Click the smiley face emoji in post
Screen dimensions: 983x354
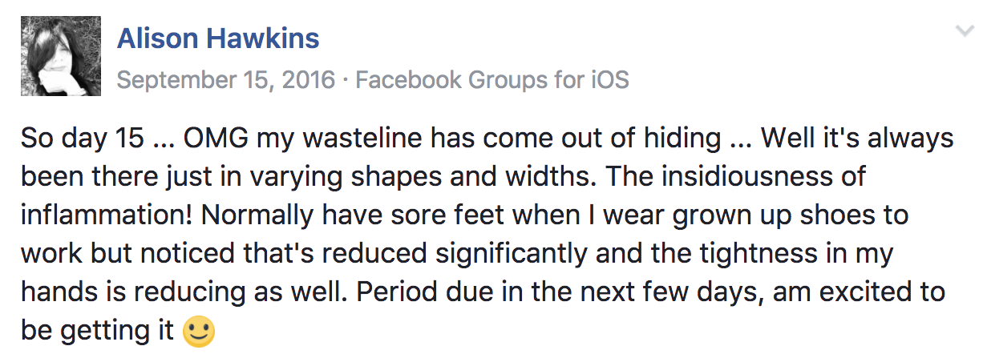click(x=200, y=332)
